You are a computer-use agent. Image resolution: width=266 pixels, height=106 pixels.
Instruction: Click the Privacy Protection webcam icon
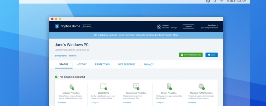(169, 86)
